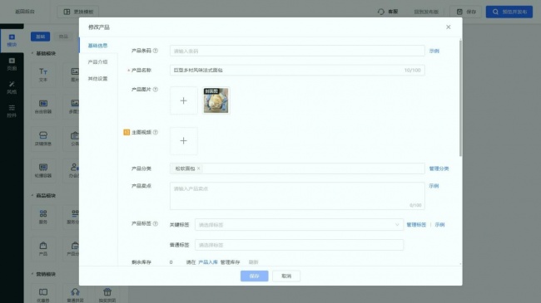This screenshot has width=541, height=303.
Task: Click the dialog 取消 cancel button
Action: click(286, 276)
